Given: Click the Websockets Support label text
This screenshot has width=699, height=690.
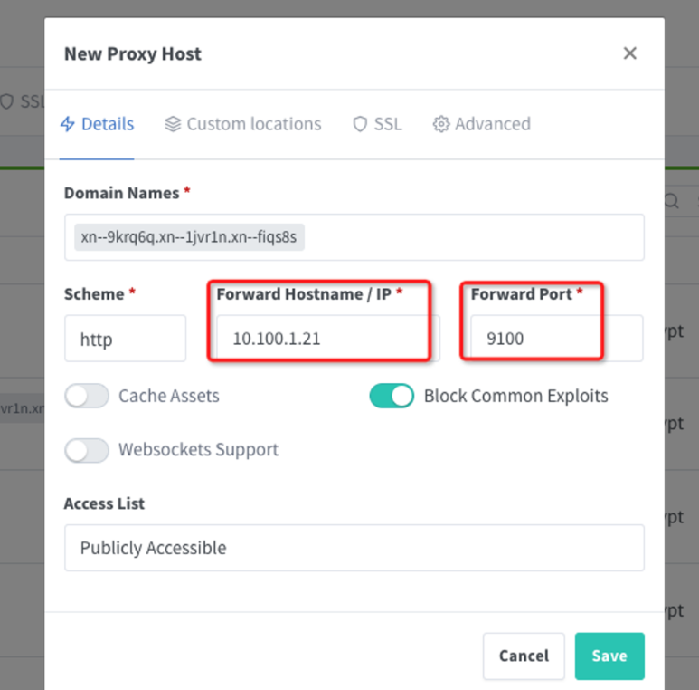Looking at the screenshot, I should point(198,450).
